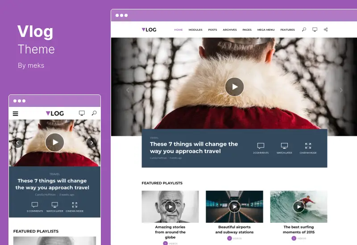357x245 pixels.
Task: Open the MEGA MENU item
Action: [x=266, y=30]
